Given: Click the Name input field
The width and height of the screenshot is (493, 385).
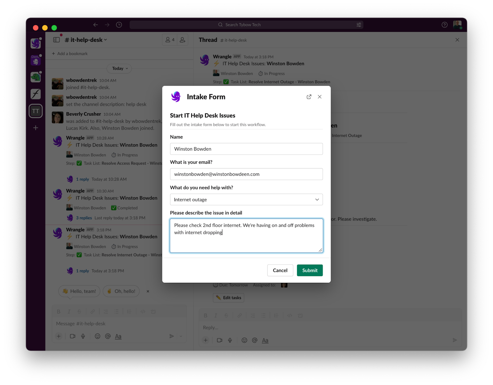Looking at the screenshot, I should click(246, 149).
